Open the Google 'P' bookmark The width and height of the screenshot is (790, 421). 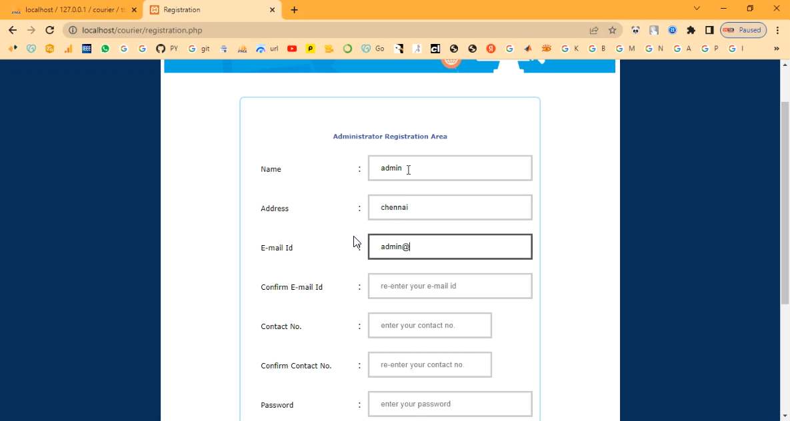(710, 49)
